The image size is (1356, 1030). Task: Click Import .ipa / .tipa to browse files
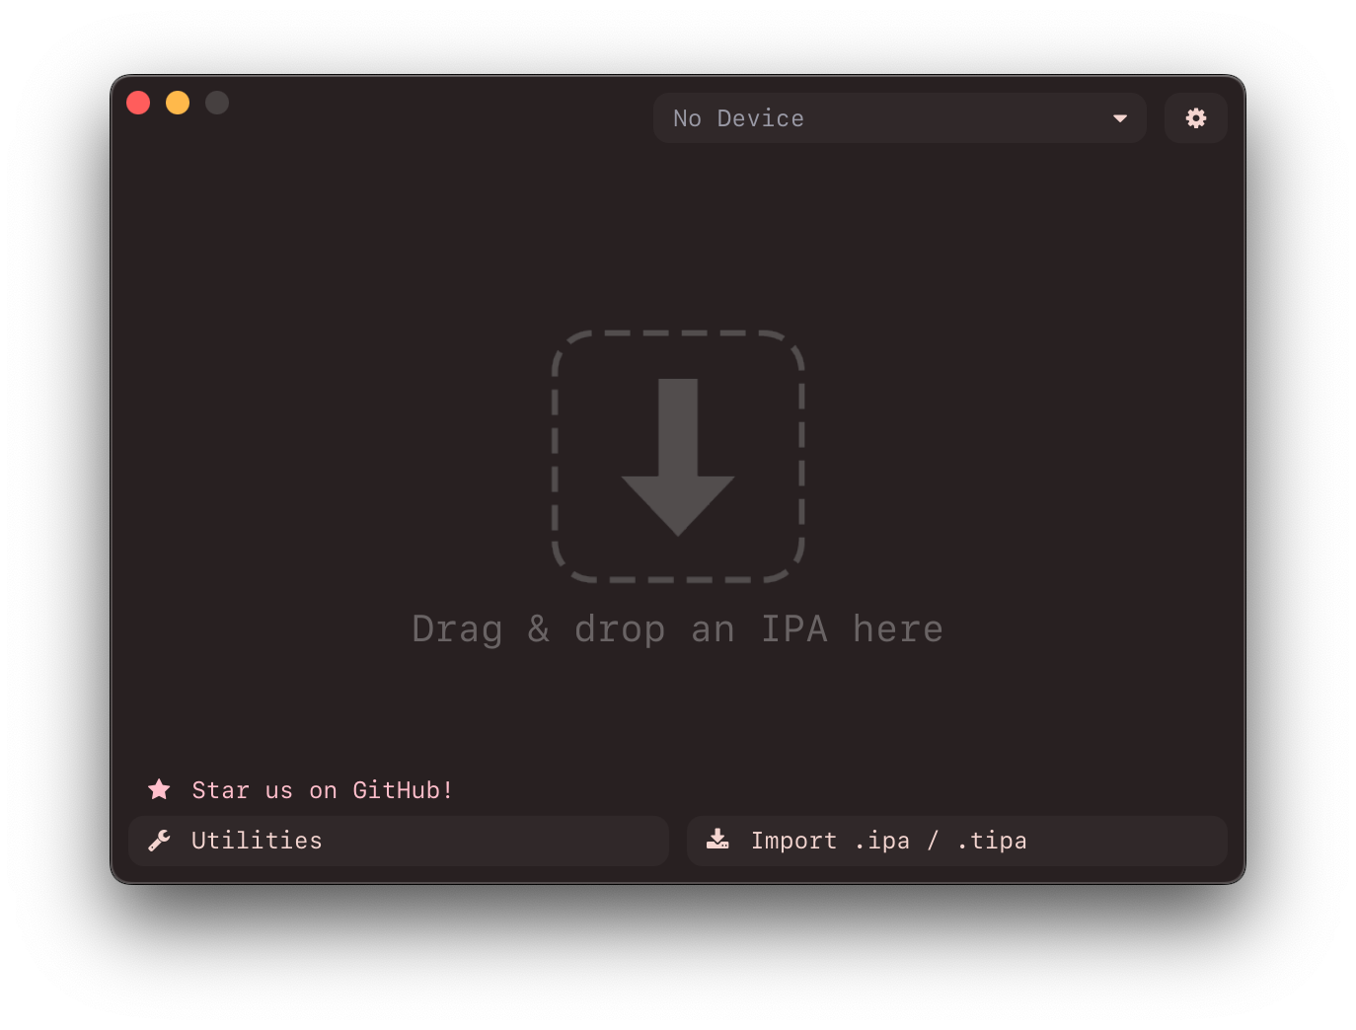click(x=956, y=840)
